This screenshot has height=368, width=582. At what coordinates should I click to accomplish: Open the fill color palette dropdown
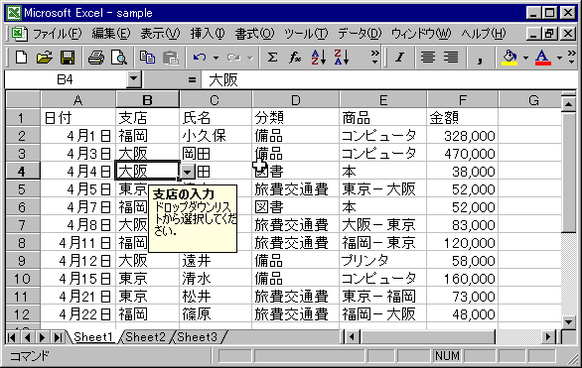[525, 58]
